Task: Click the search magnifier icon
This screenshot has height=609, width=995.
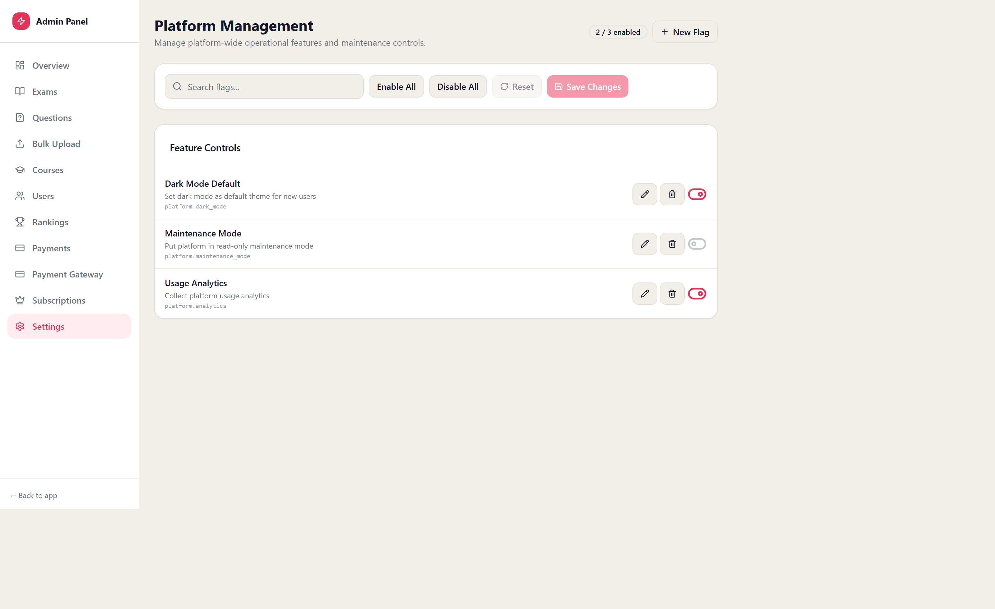Action: tap(177, 86)
